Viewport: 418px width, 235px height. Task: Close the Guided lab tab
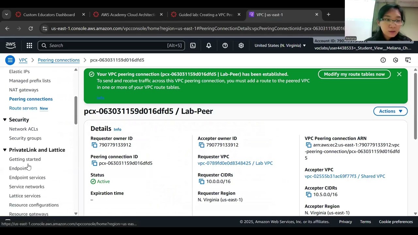pyautogui.click(x=239, y=15)
